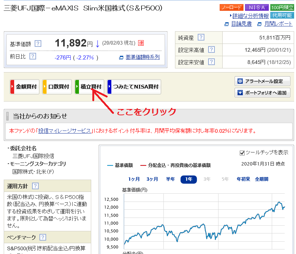
Task: Select the greyed 3年 chart period
Action: pyautogui.click(x=207, y=179)
